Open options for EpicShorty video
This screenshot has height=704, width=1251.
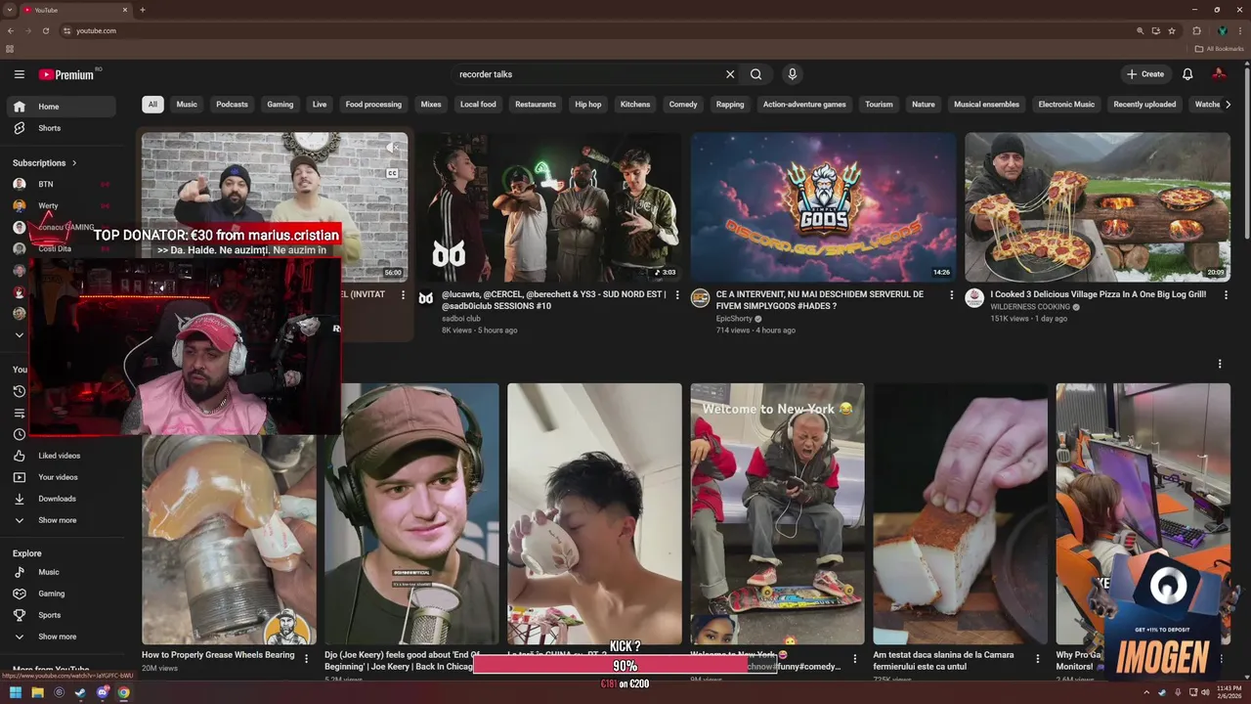[x=952, y=295]
